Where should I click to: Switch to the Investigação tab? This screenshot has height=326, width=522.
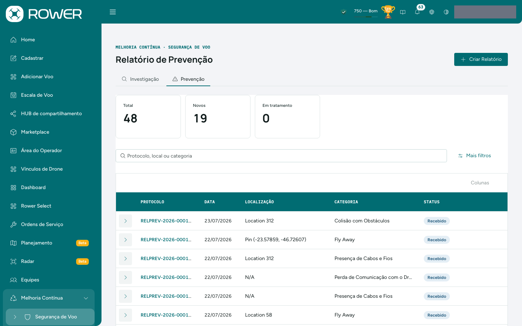[x=140, y=79]
